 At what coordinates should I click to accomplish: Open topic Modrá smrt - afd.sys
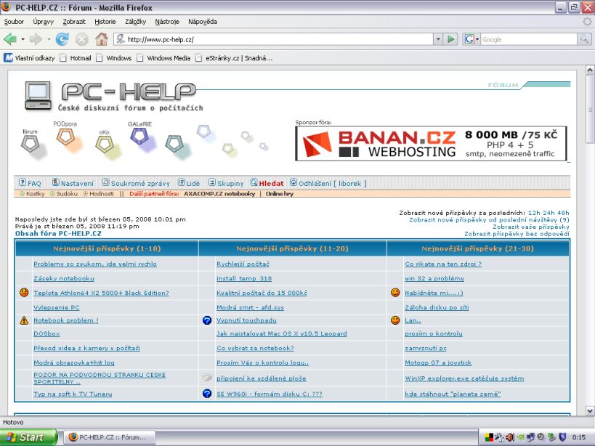[x=250, y=307]
